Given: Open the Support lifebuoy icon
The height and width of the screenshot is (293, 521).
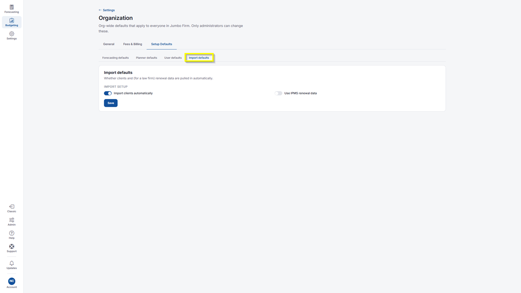Looking at the screenshot, I should pyautogui.click(x=12, y=247).
